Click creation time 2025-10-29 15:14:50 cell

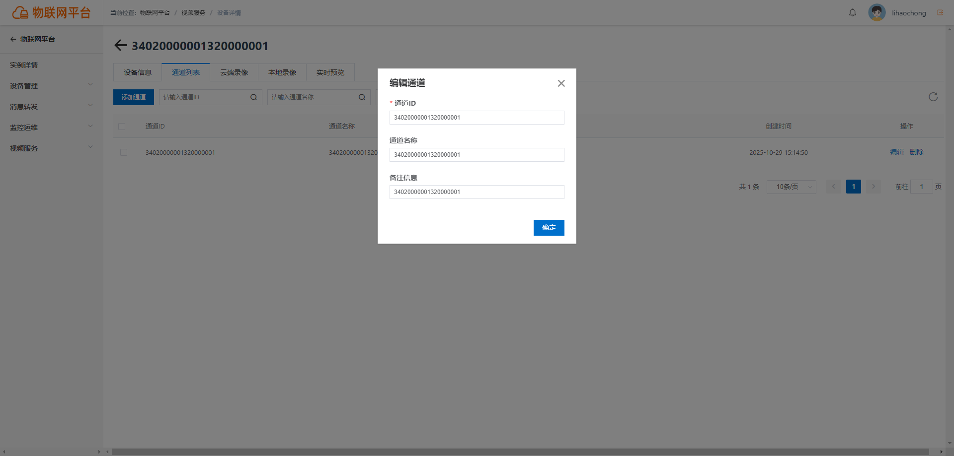(x=778, y=153)
